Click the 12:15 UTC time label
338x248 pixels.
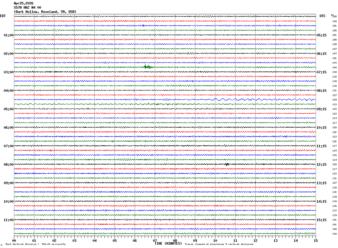322,165
